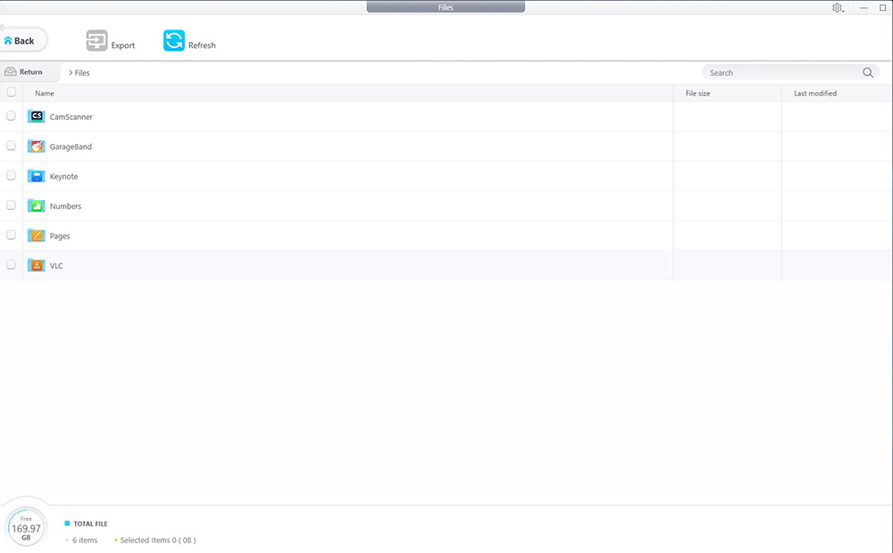Sort by the File size column header
Image resolution: width=893 pixels, height=553 pixels.
[x=697, y=94]
